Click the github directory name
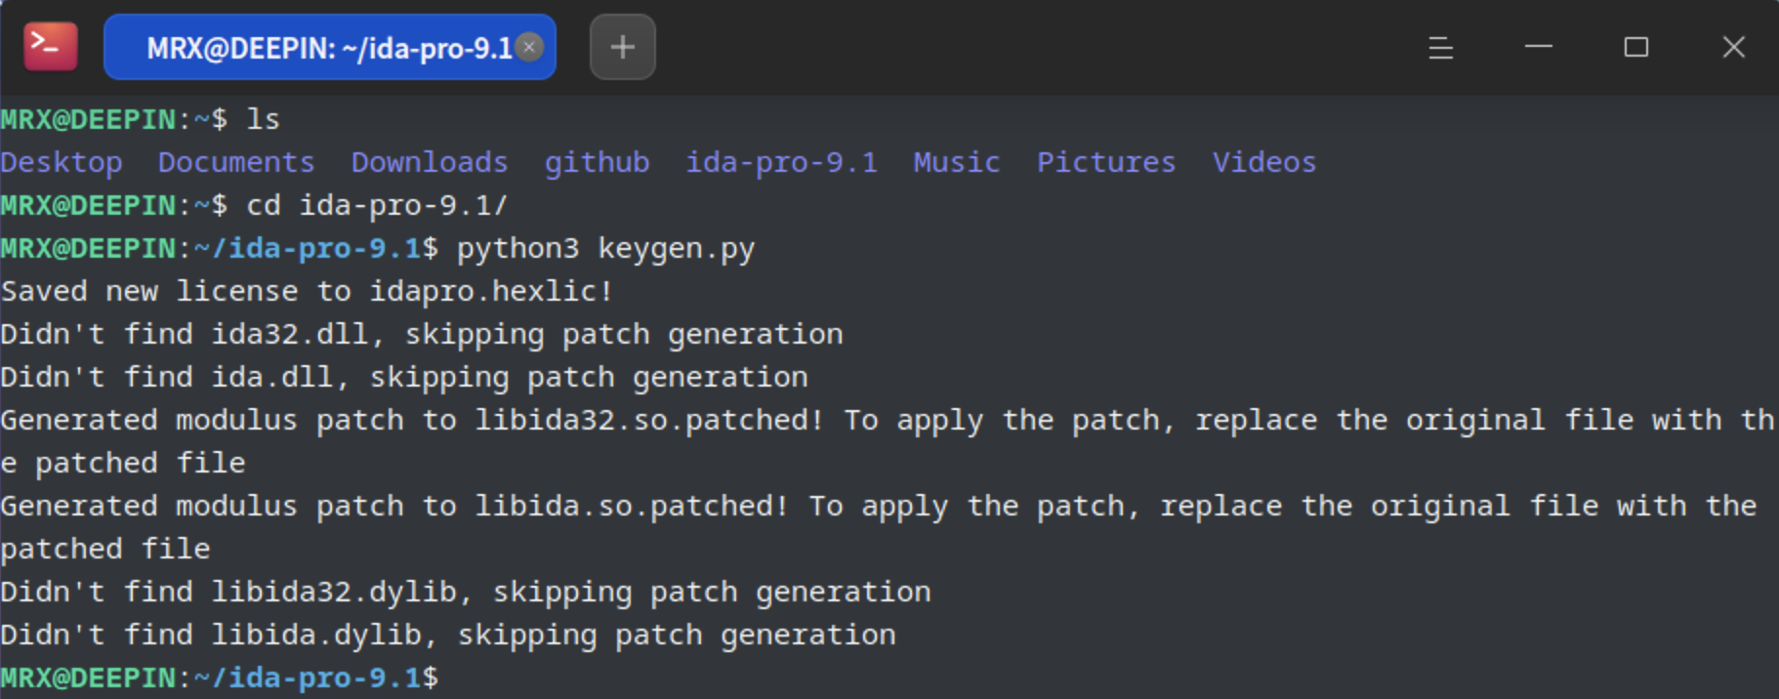The width and height of the screenshot is (1779, 699). pyautogui.click(x=597, y=162)
